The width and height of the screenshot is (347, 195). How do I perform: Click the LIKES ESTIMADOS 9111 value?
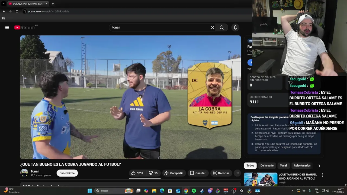254,102
